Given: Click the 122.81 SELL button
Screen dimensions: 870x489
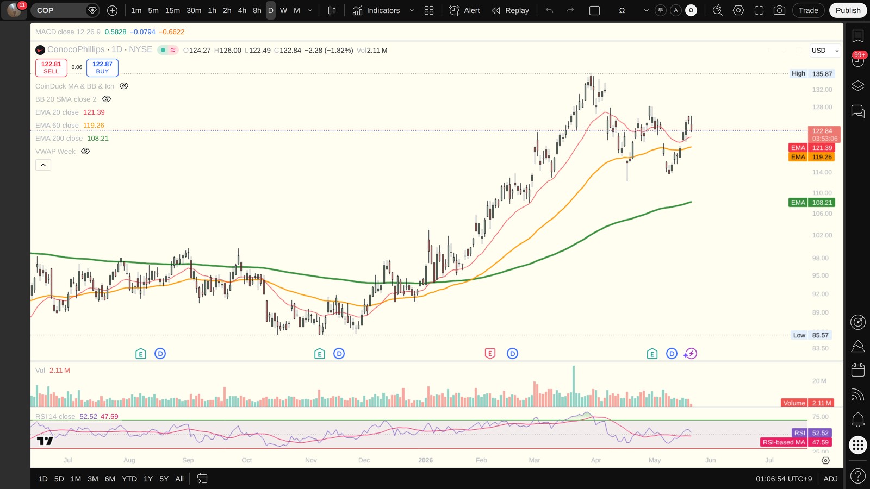Looking at the screenshot, I should coord(51,68).
